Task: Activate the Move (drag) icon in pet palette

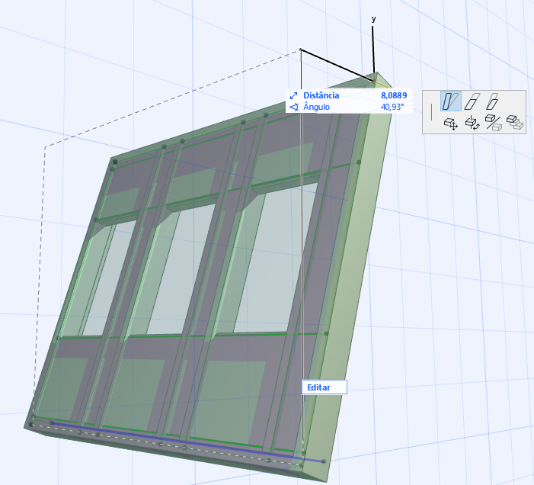Action: pyautogui.click(x=451, y=123)
